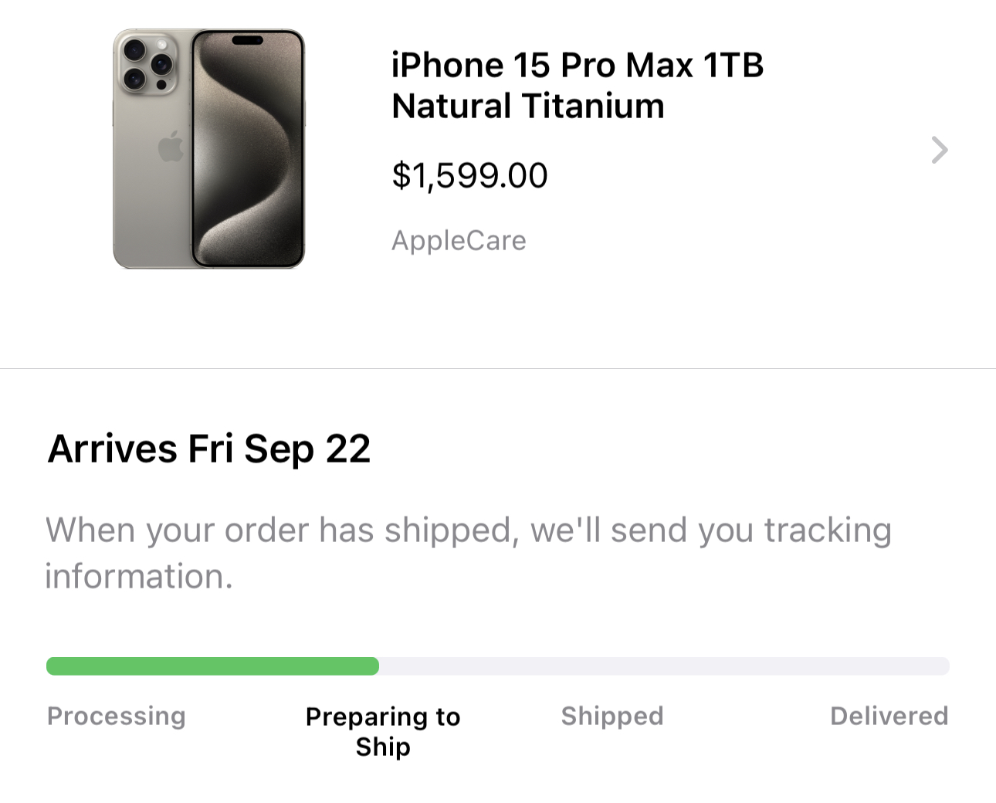This screenshot has height=803, width=996.
Task: Click the green filled part of progress bar
Action: click(212, 666)
